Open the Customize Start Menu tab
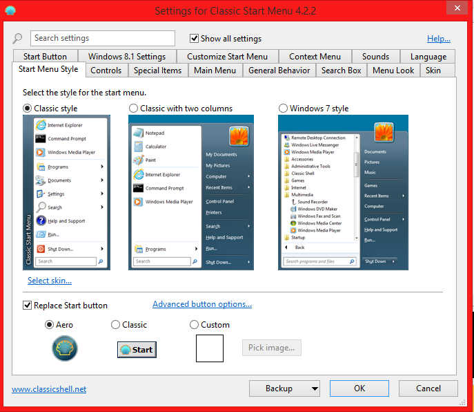Viewport: 474px width, 412px height. tap(227, 57)
